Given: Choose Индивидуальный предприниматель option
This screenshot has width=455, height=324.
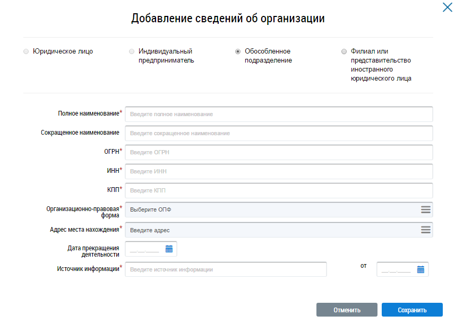Looking at the screenshot, I should pos(132,52).
